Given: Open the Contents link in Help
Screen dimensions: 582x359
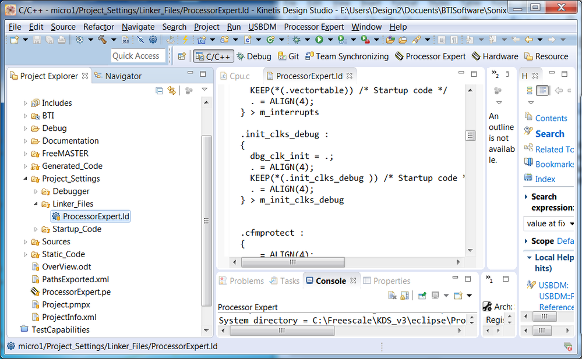Looking at the screenshot, I should click(x=551, y=118).
